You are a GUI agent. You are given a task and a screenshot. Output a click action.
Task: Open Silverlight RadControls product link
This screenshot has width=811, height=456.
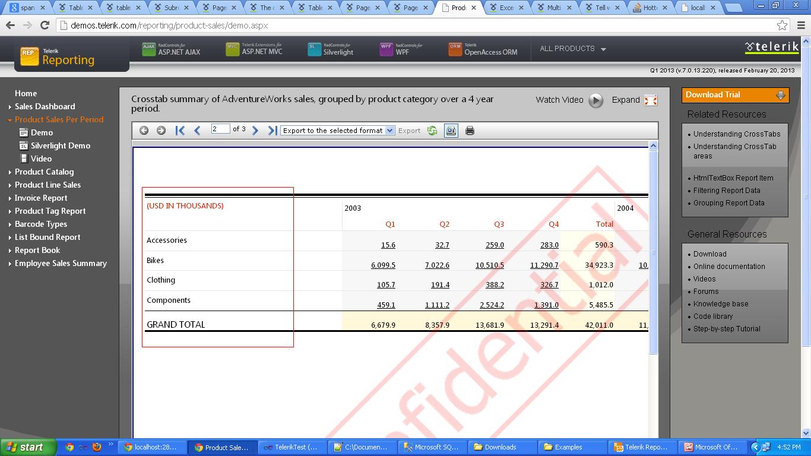(331, 50)
